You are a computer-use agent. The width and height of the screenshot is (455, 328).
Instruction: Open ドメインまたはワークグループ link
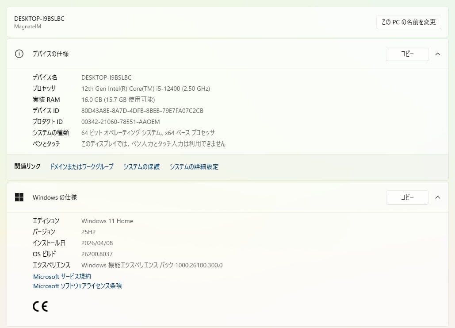point(81,166)
